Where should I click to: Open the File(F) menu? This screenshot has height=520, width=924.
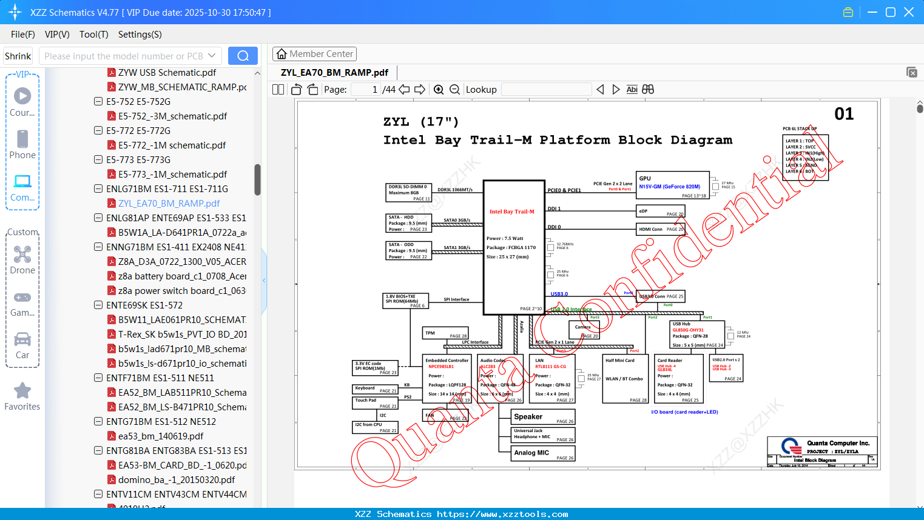tap(23, 35)
